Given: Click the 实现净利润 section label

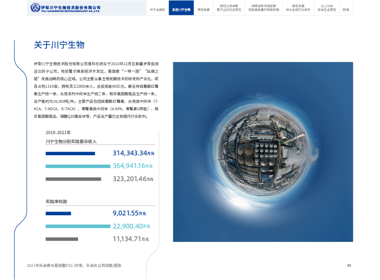Looking at the screenshot, I should click(x=56, y=201).
